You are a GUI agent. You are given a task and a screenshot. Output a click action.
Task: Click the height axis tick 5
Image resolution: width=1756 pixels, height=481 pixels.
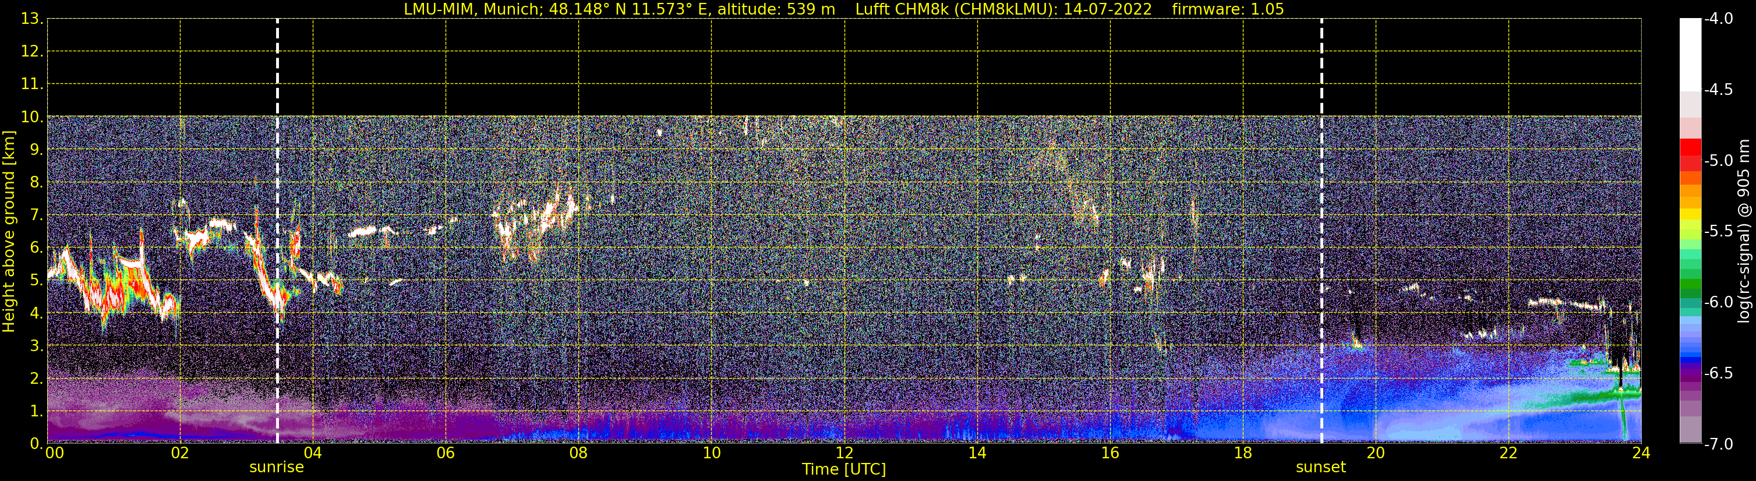click(x=36, y=280)
